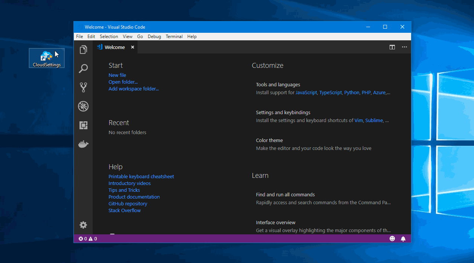Open the Selection menu
Image resolution: width=474 pixels, height=263 pixels.
[x=109, y=37]
